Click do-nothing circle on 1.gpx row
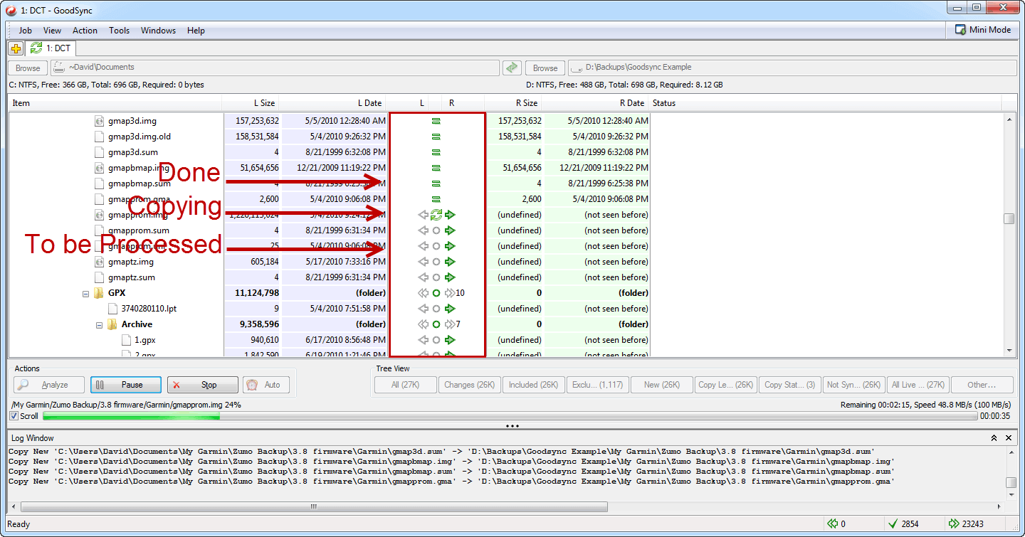This screenshot has width=1025, height=537. click(x=436, y=340)
